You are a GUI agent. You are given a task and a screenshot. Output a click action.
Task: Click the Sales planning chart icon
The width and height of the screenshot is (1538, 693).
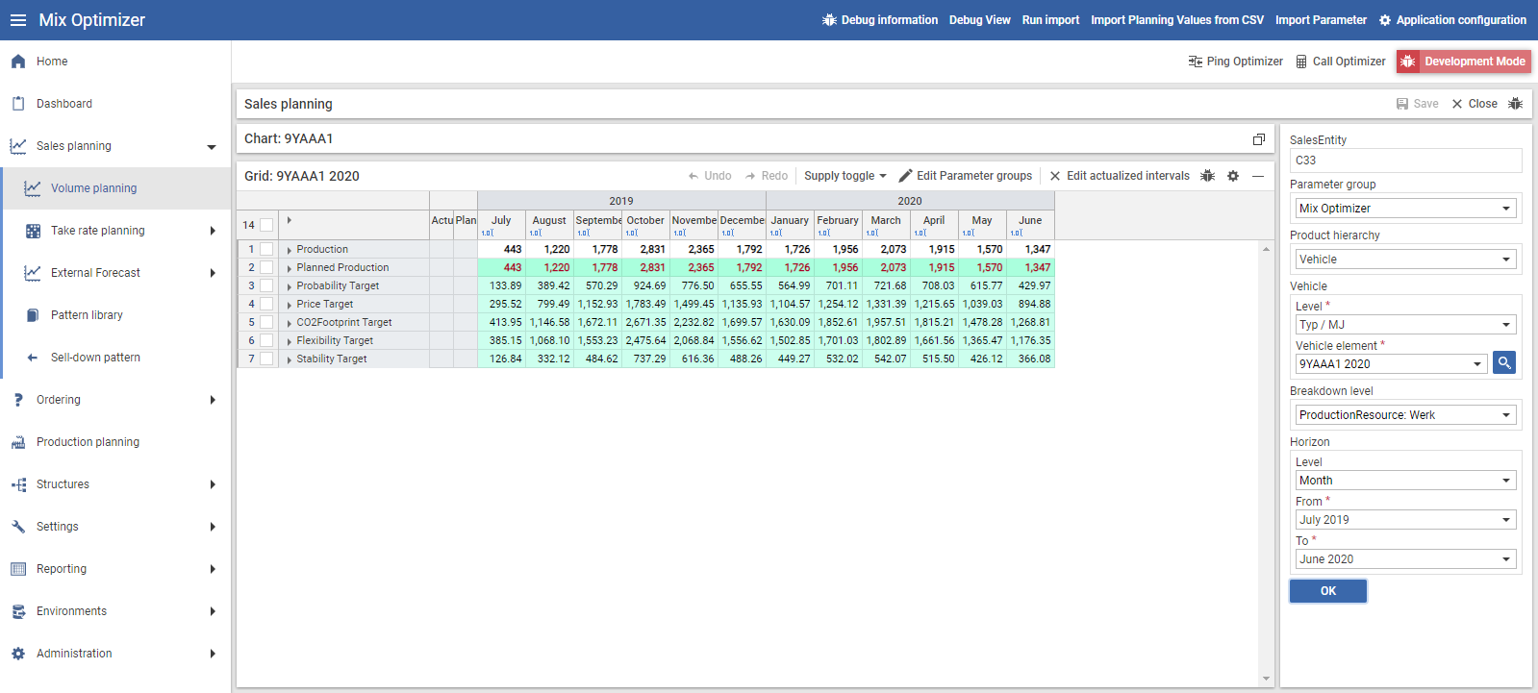(18, 146)
